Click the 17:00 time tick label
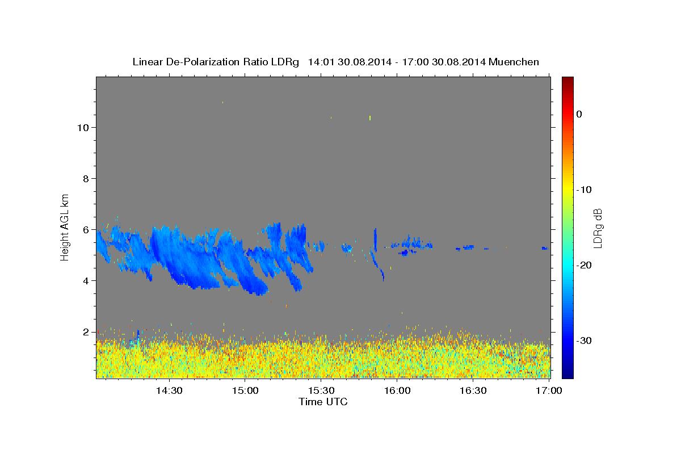This screenshot has width=681, height=454. [549, 390]
